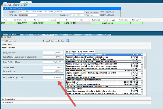Expand the Balance Sheet section
163x109 pixels.
tap(7, 44)
